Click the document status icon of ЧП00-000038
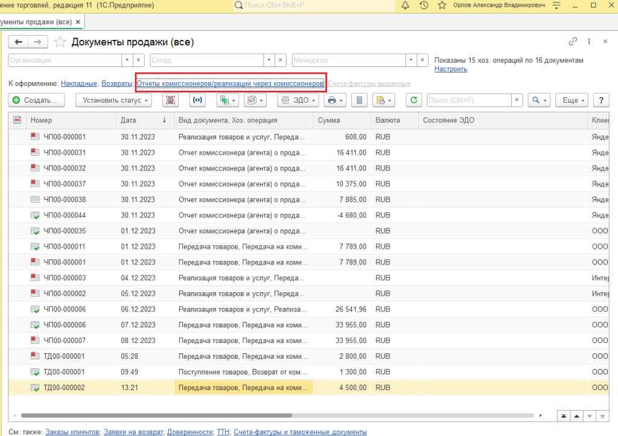This screenshot has width=618, height=436. tap(35, 199)
